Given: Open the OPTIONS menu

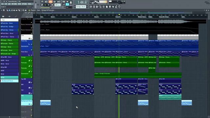Looking at the screenshot, I should (x=24, y=4).
